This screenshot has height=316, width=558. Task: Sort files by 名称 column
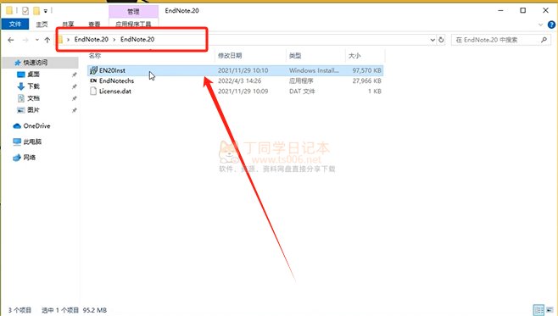click(x=95, y=55)
